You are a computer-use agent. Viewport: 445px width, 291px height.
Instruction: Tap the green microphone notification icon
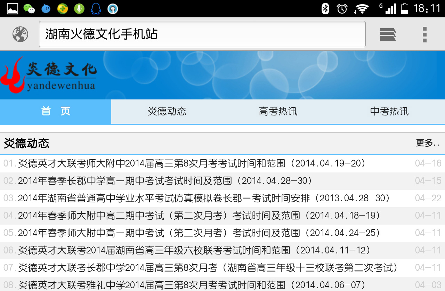[79, 9]
